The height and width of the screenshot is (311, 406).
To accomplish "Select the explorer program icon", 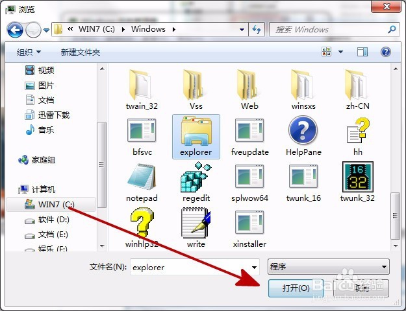I will [x=196, y=136].
